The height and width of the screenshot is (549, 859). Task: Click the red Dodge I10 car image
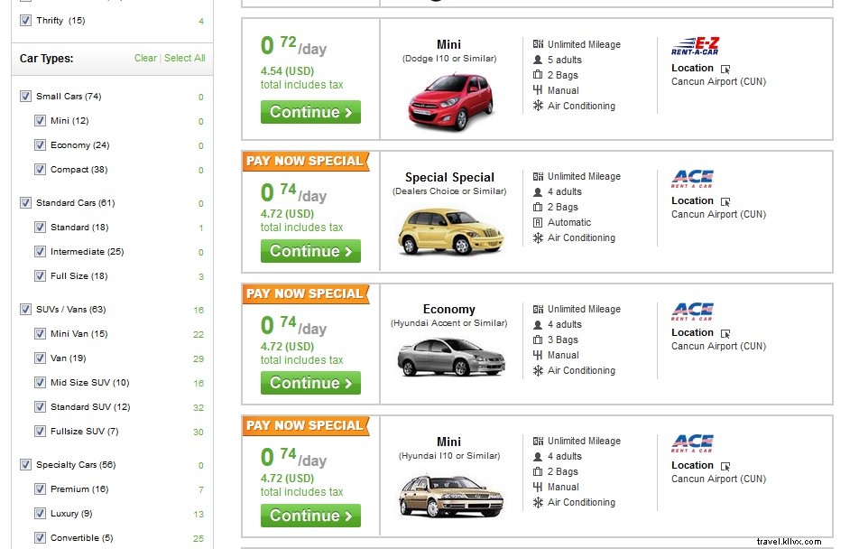[450, 98]
